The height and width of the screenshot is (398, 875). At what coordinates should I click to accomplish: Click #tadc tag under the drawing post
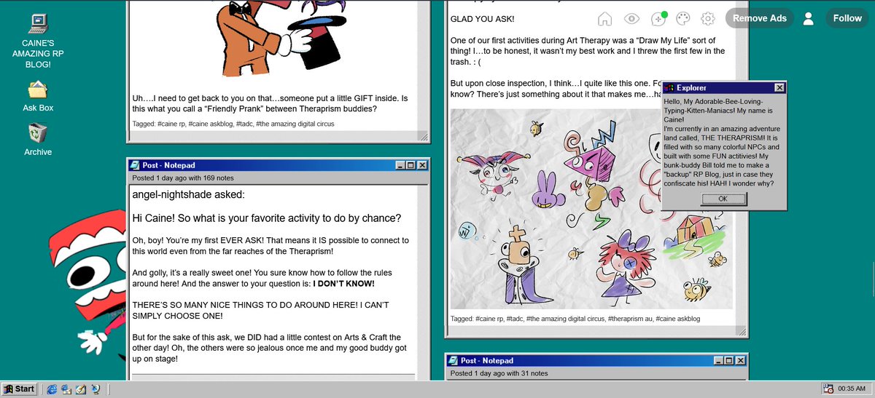coord(515,319)
